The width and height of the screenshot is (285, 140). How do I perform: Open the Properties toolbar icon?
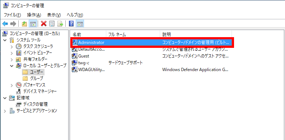pos(52,24)
